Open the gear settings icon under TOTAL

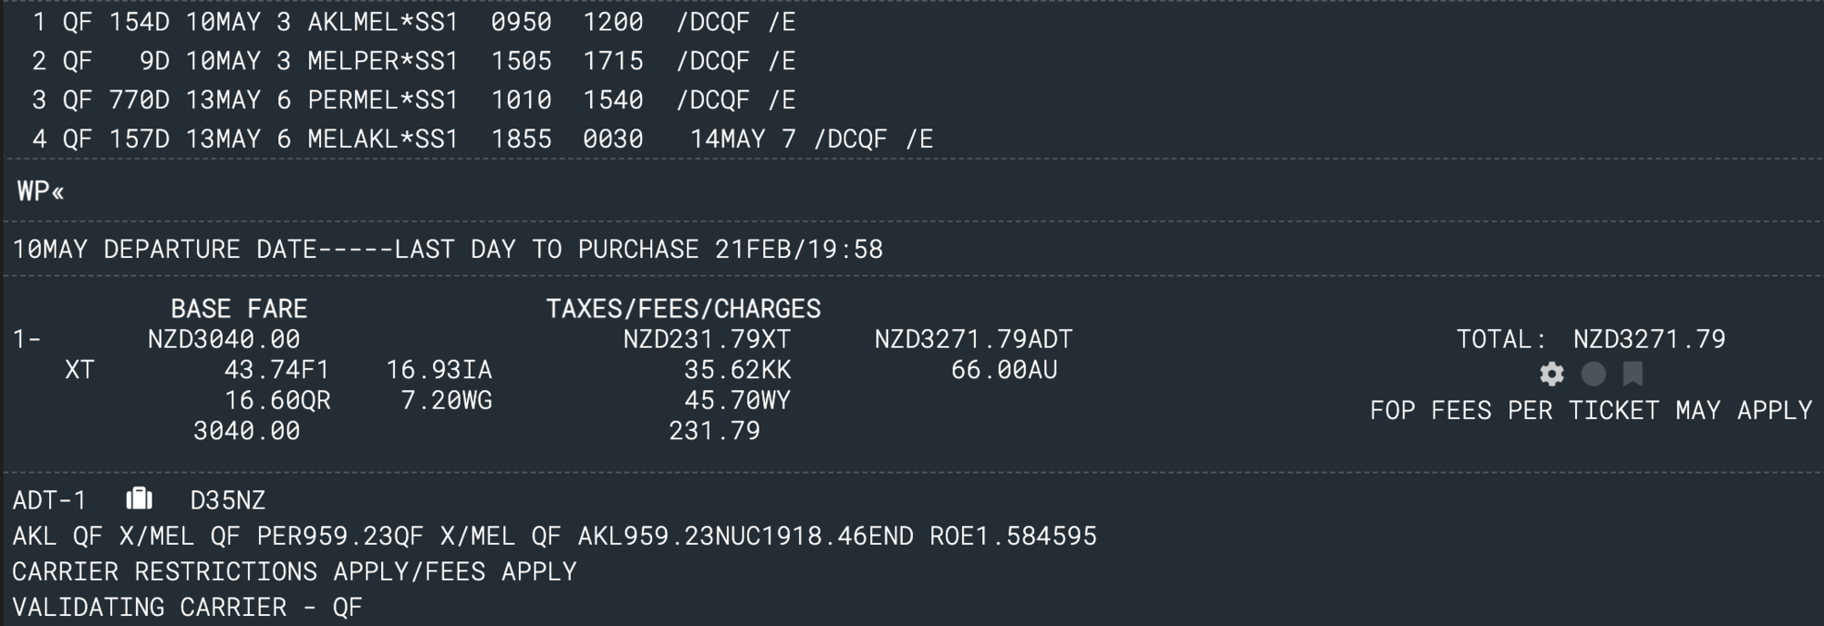pos(1551,374)
